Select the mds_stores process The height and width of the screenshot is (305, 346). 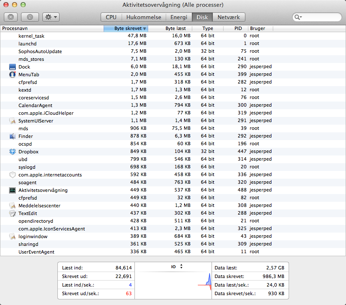173,59
